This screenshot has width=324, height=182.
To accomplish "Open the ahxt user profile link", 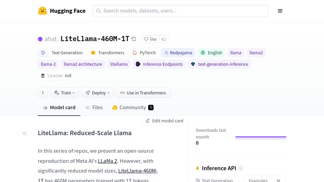I will [51, 39].
